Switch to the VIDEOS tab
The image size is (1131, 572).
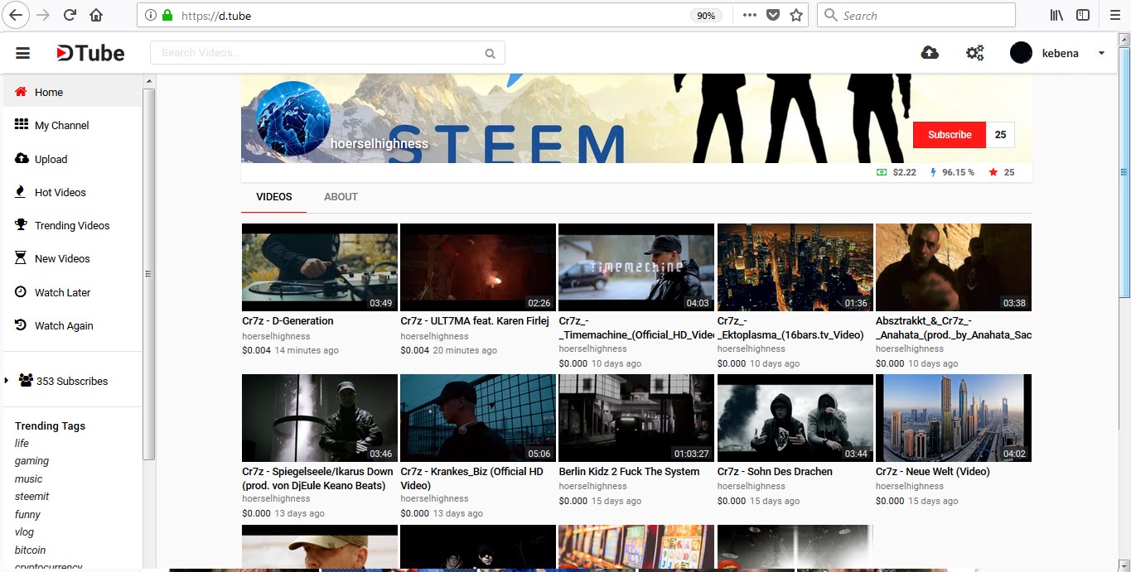(274, 197)
